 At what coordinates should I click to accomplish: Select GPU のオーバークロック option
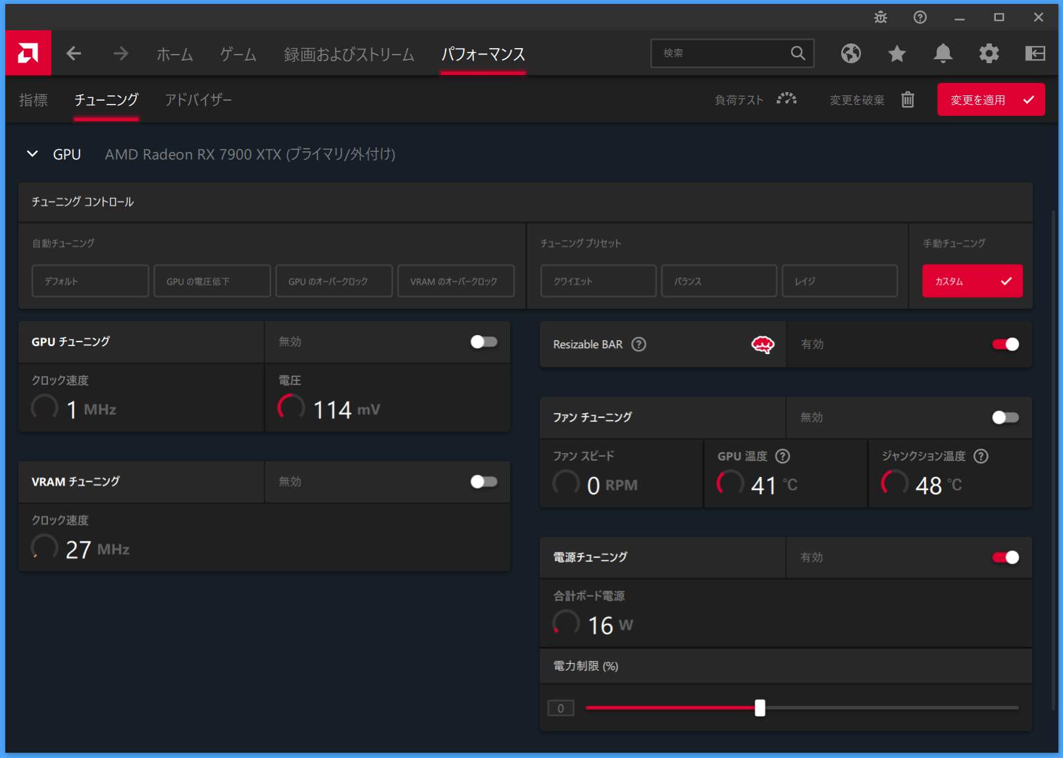pos(334,281)
